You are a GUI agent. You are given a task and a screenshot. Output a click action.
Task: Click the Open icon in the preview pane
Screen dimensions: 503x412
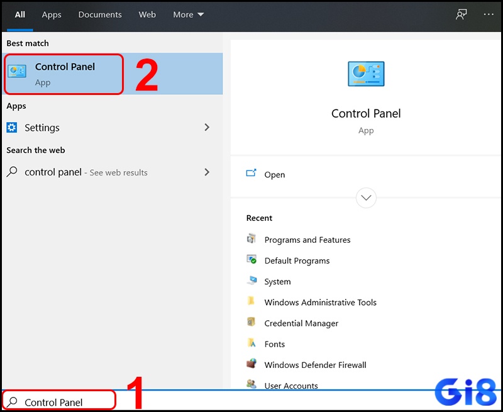pos(251,173)
